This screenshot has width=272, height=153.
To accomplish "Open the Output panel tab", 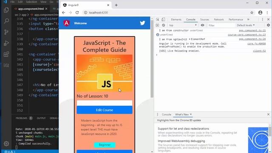I will point(41,118).
